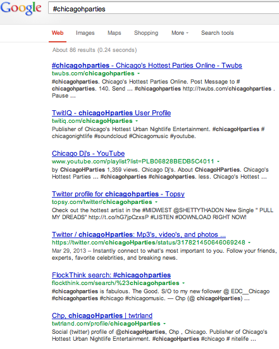Open Chp, chicagoHparties | twtrland result
The height and width of the screenshot is (349, 279).
[102, 315]
